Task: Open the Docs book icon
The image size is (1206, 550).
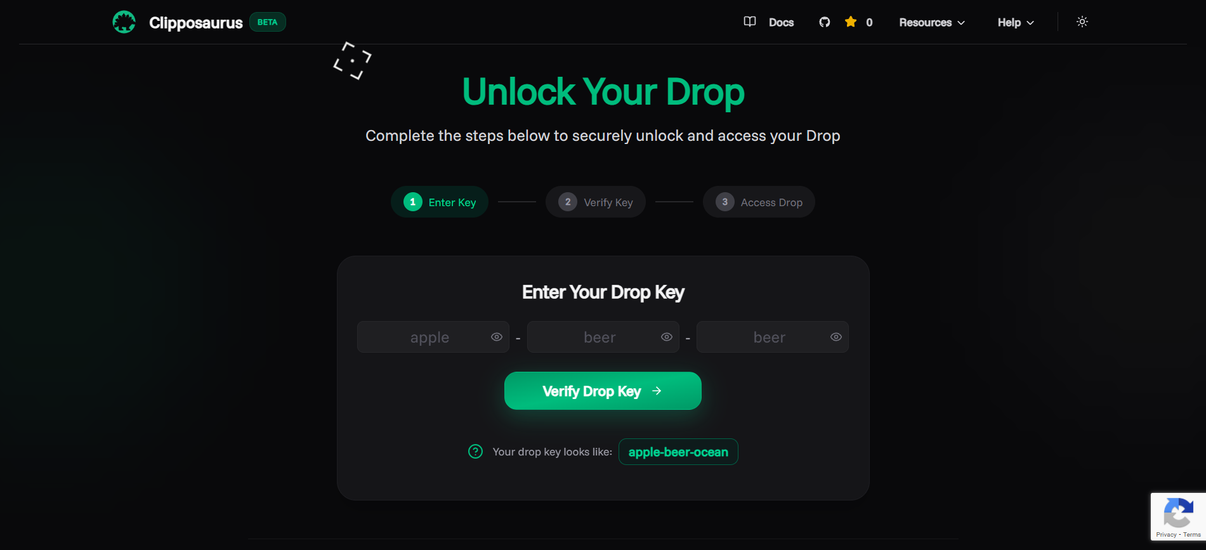Action: [750, 22]
